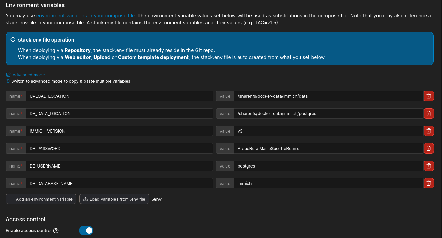Open the environment variables in your compose file link
The height and width of the screenshot is (238, 442).
[85, 16]
